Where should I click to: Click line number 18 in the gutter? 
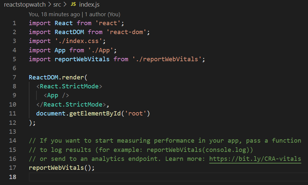coord(13,177)
